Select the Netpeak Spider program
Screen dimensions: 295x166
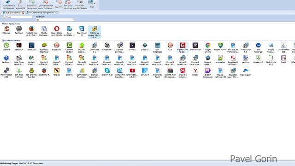[x=208, y=60]
